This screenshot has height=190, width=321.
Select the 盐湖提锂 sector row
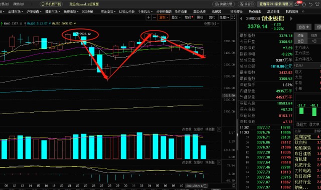307,136
